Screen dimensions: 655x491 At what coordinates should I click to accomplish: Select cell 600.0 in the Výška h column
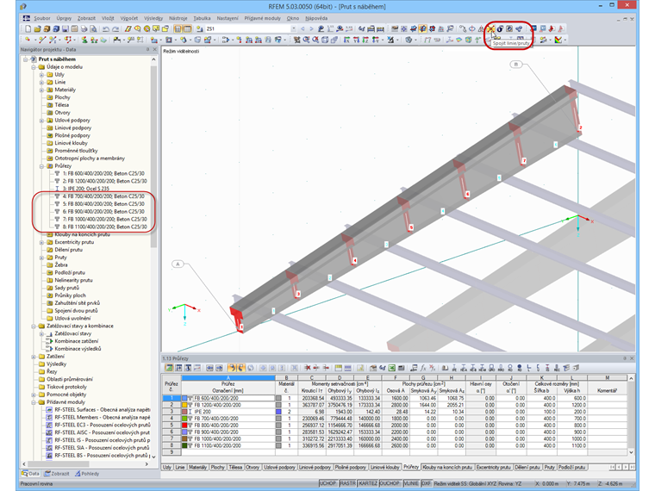tap(572, 398)
